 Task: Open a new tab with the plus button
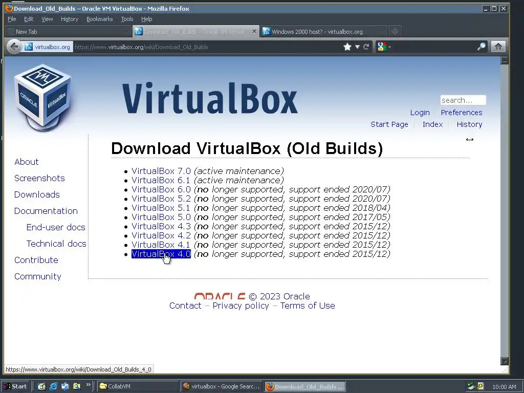[x=395, y=31]
